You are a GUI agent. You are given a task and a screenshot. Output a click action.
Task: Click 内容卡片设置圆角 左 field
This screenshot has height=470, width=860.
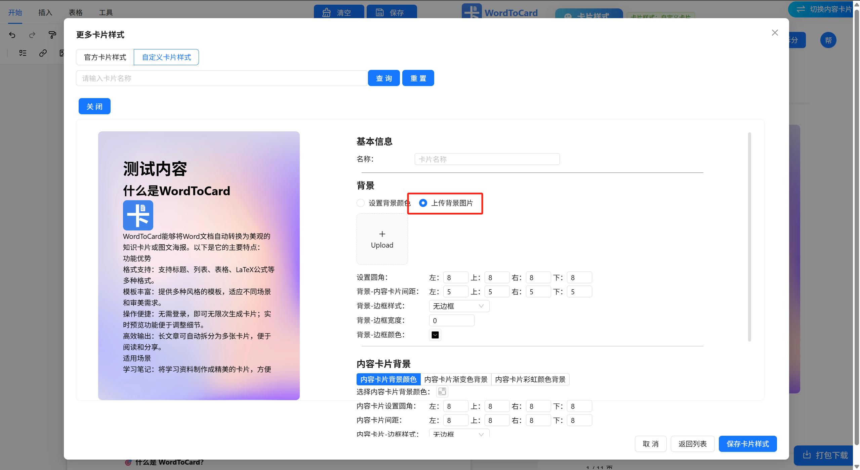coord(455,406)
